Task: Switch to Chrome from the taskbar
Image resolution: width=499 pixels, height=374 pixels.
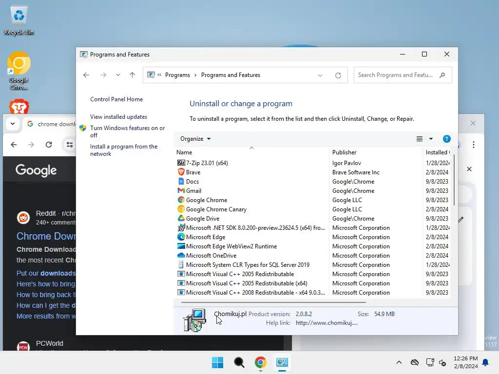Action: coord(260,362)
